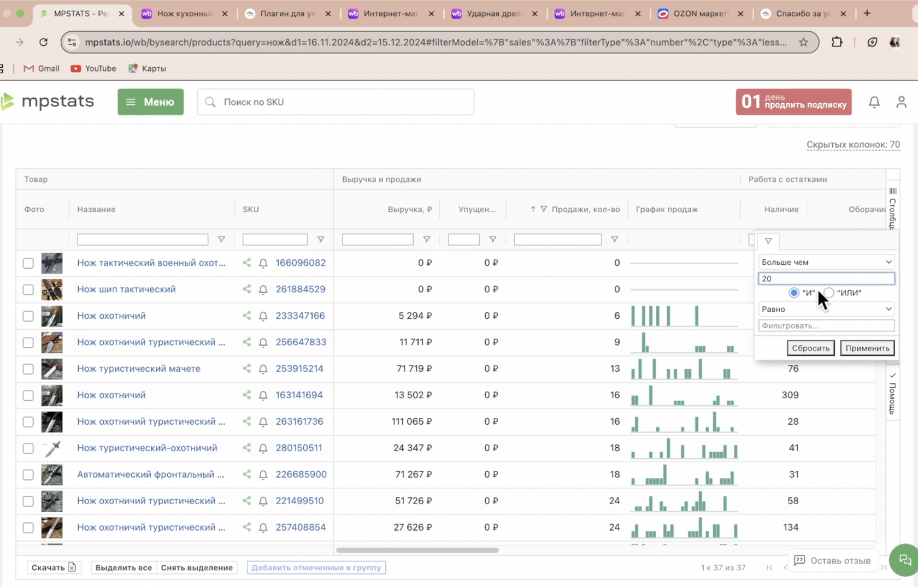Open filter icon for Продажи кол-во column
The image size is (918, 587).
pos(615,239)
